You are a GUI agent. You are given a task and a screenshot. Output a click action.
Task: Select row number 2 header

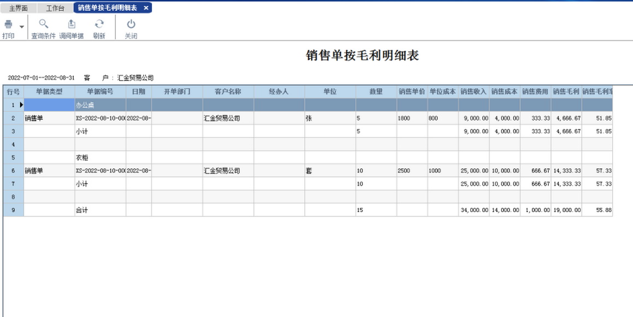[x=13, y=118]
